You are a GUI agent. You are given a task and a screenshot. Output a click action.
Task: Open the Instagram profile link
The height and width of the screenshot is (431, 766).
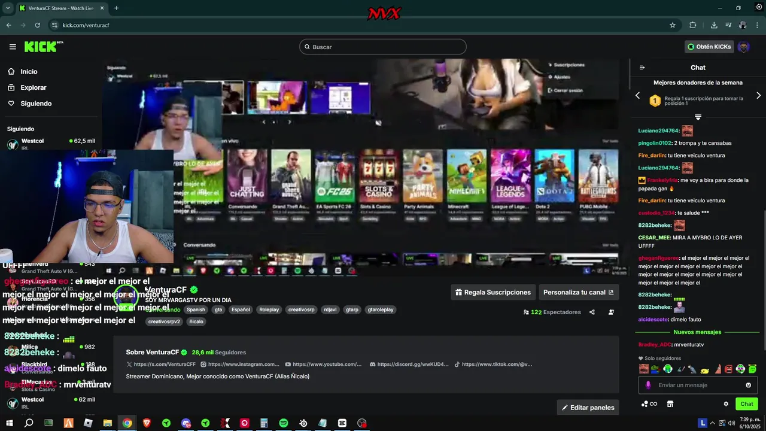point(240,364)
